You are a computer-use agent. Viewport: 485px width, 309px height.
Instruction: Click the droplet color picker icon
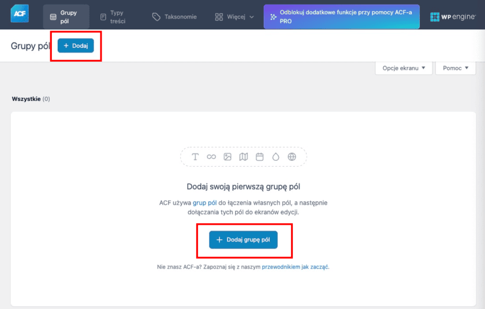coord(276,157)
